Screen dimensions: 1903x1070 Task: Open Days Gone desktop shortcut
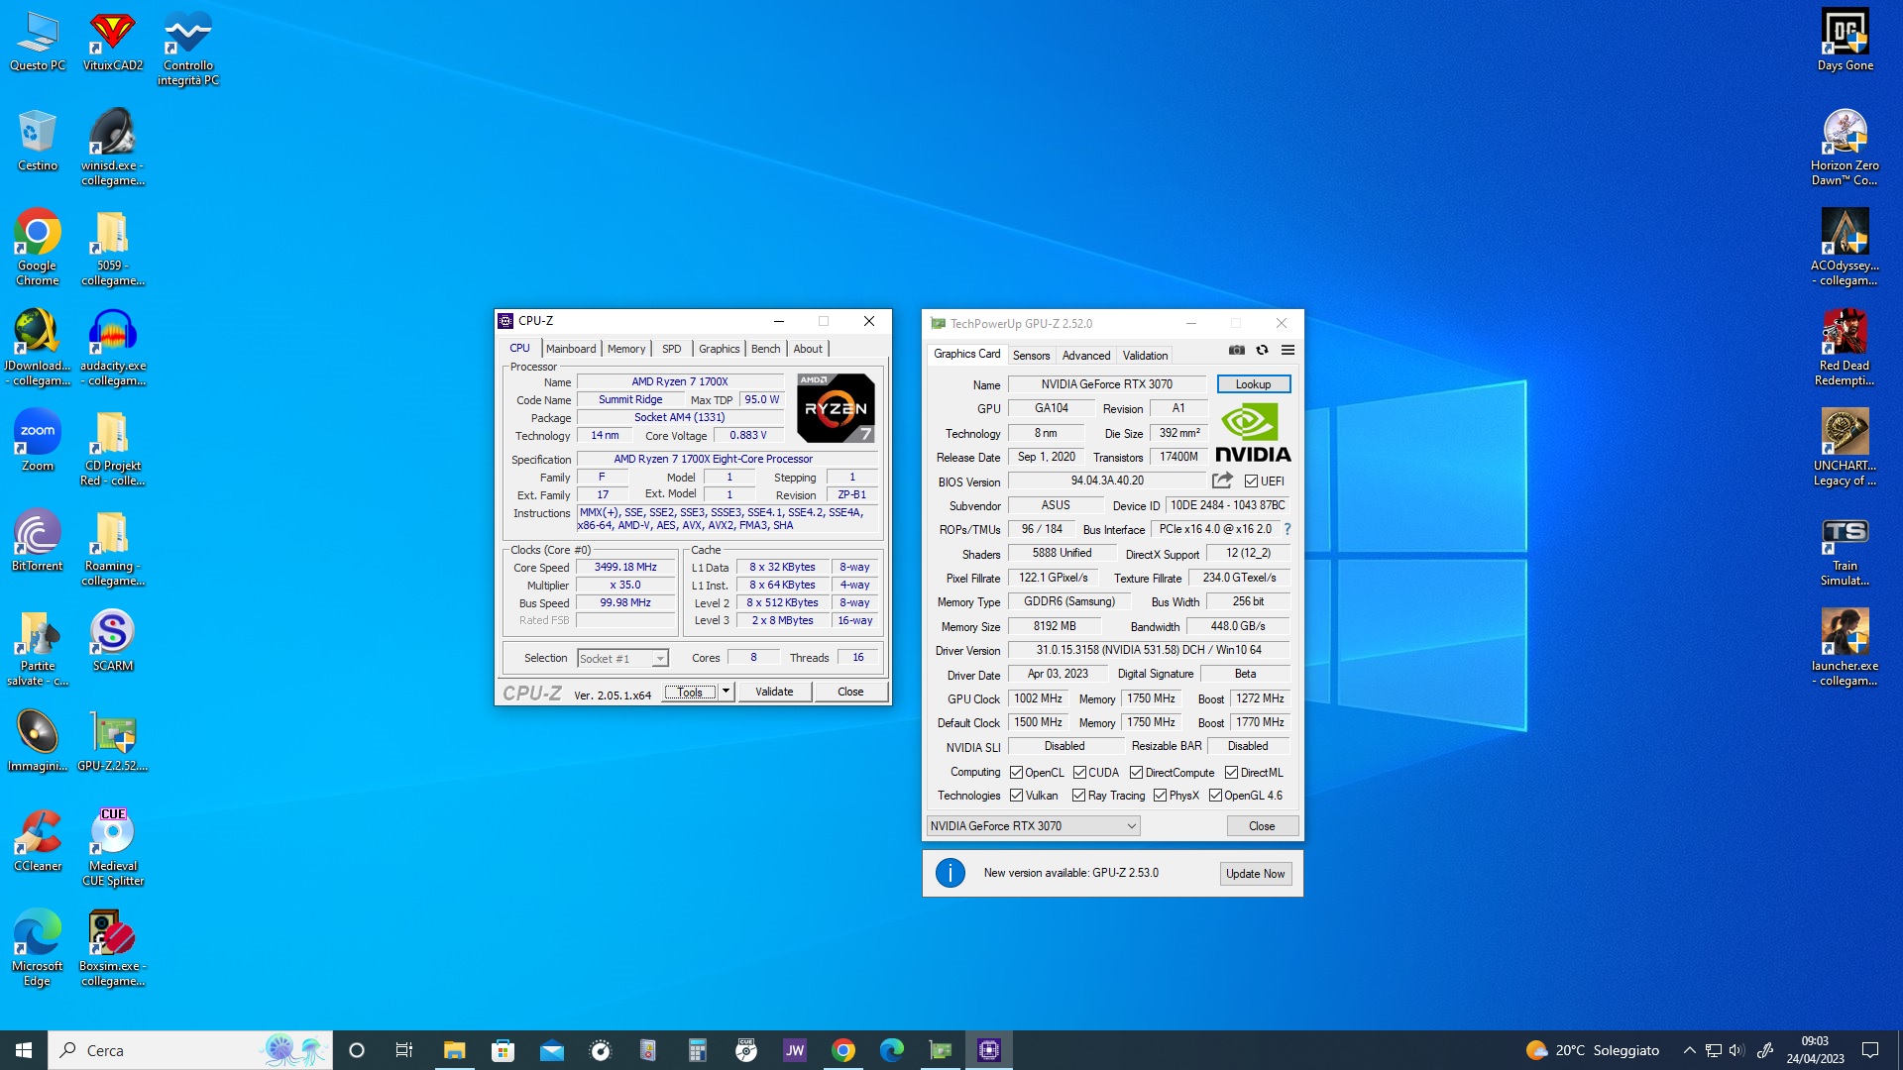(x=1845, y=42)
